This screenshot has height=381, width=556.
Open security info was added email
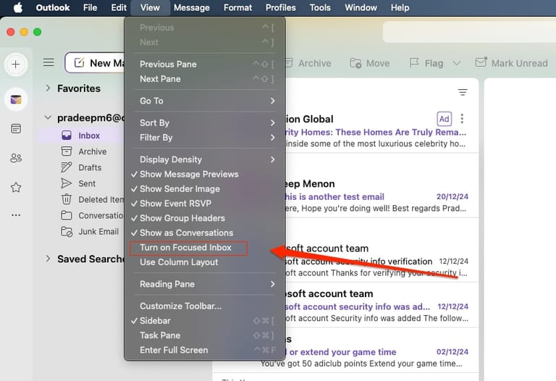coord(381,306)
